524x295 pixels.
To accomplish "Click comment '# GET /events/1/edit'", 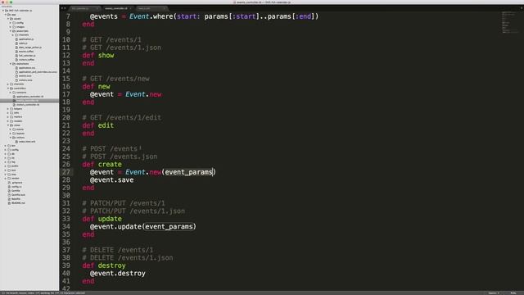I will [x=122, y=118].
